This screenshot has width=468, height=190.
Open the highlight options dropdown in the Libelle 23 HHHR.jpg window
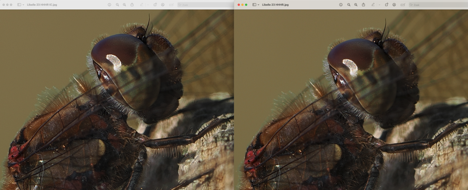pos(379,5)
